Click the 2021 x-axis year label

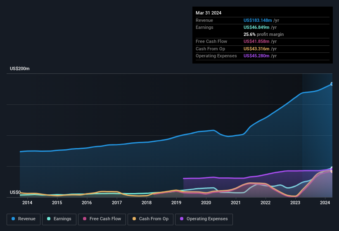pyautogui.click(x=236, y=203)
